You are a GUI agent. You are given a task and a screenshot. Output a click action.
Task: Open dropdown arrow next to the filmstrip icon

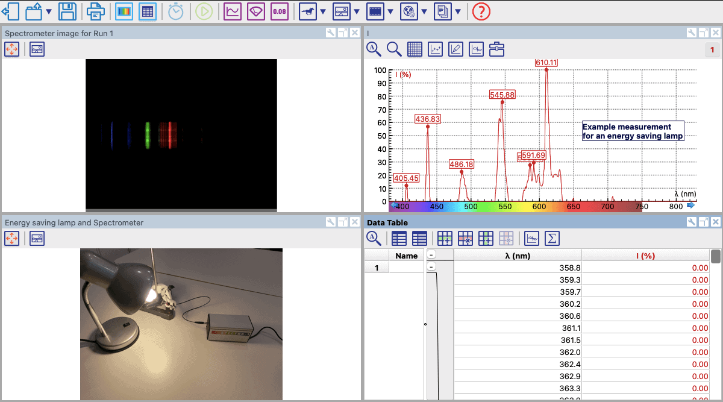coord(390,11)
